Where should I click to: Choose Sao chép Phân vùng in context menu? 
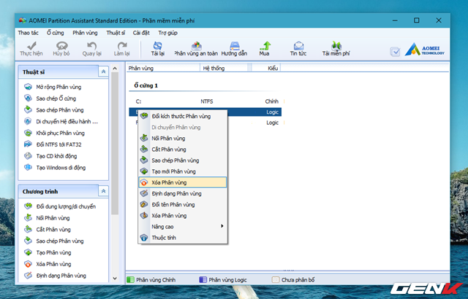tap(183, 160)
